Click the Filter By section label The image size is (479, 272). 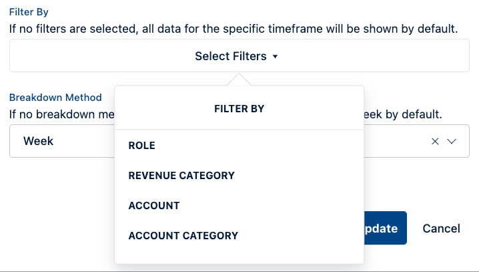(29, 12)
